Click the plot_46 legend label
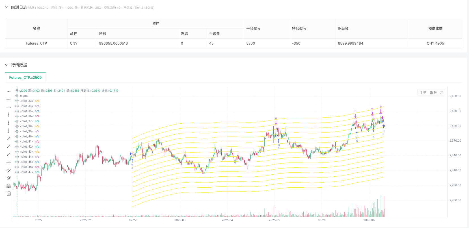The width and height of the screenshot is (469, 228). [27, 167]
